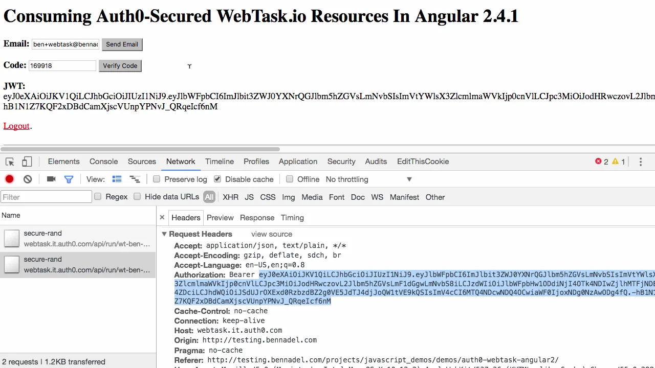Open the Elements panel tab
This screenshot has width=655, height=368.
64,162
